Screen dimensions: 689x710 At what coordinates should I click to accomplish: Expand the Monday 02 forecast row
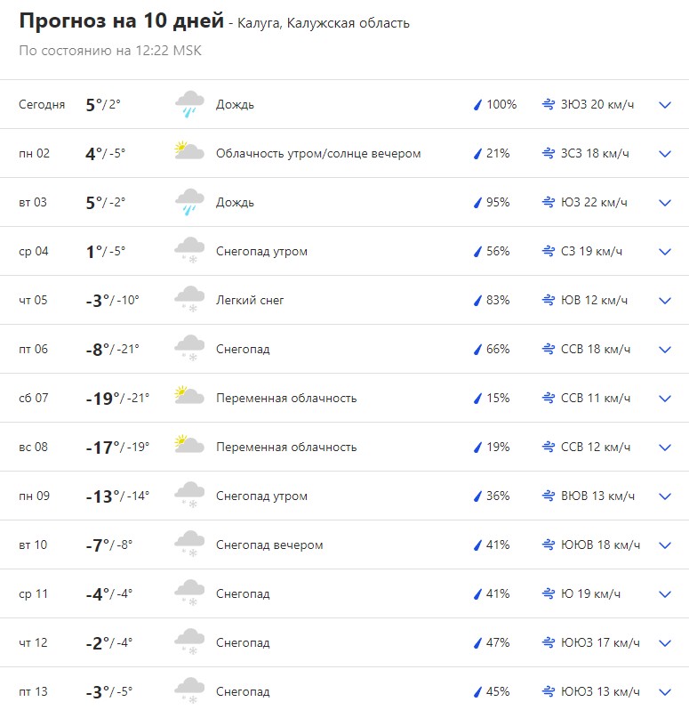[664, 154]
